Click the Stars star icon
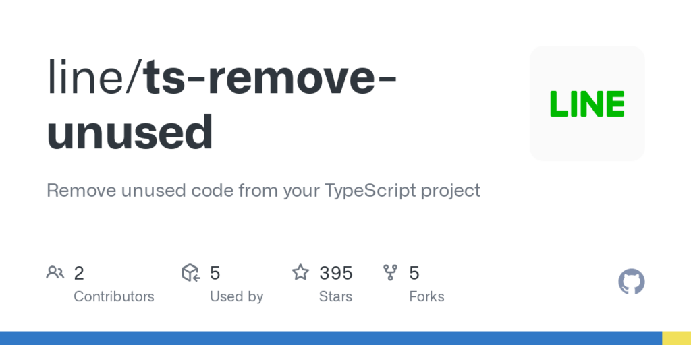The image size is (691, 345). coord(300,273)
